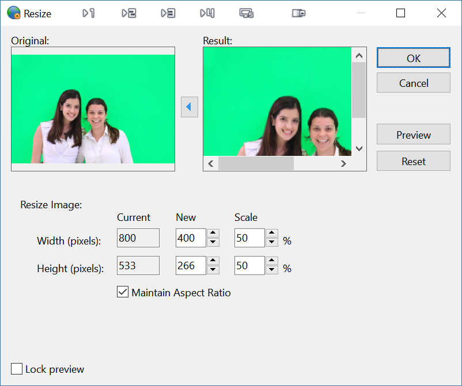Click the 'Scale' column header
Viewport: 462px width, 386px height.
coord(246,217)
